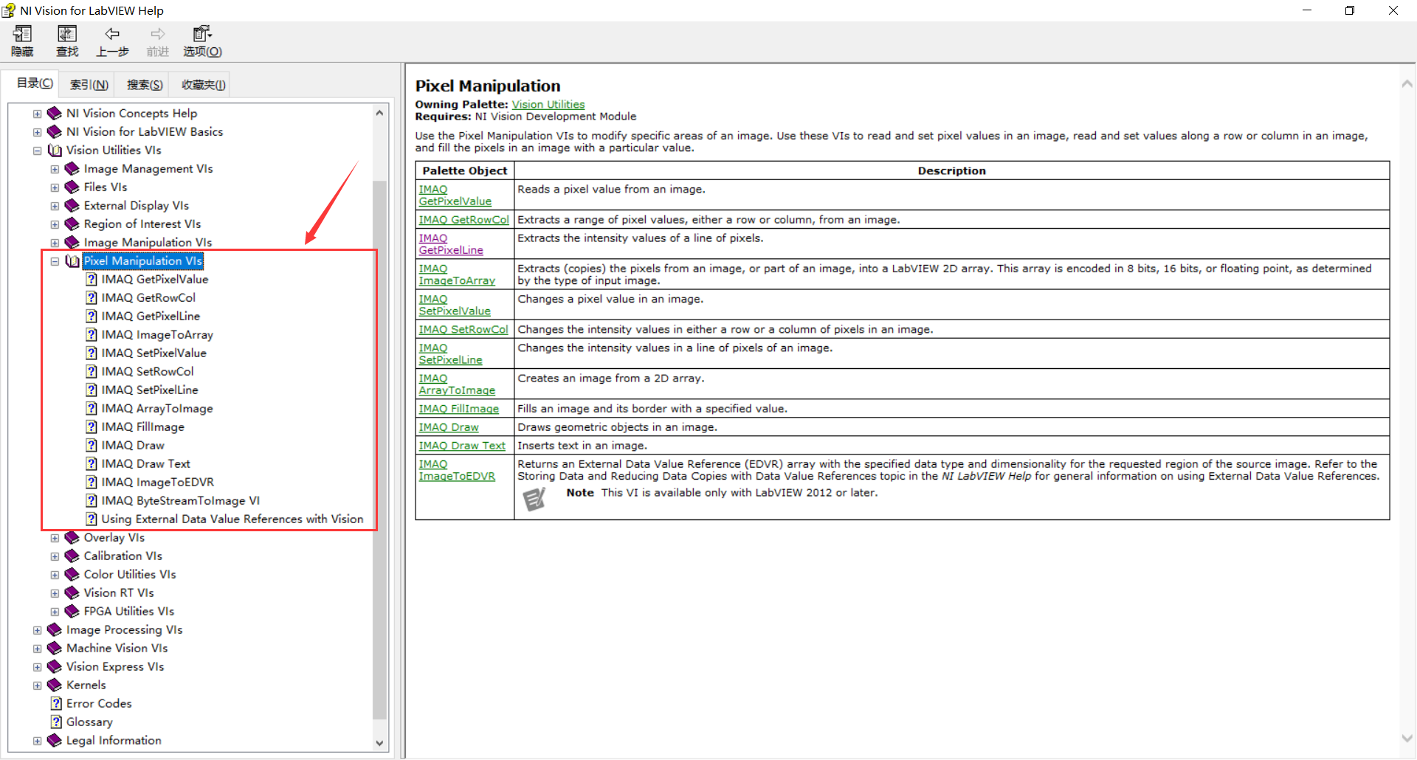This screenshot has width=1417, height=760.
Task: Select IMAQ Draw in the tree
Action: click(x=133, y=445)
